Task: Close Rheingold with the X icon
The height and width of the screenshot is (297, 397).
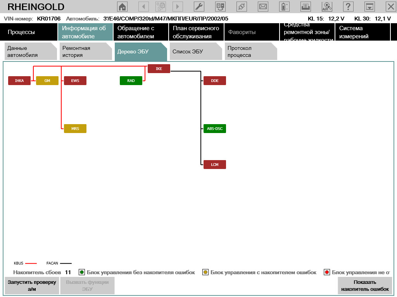Action: [x=391, y=7]
